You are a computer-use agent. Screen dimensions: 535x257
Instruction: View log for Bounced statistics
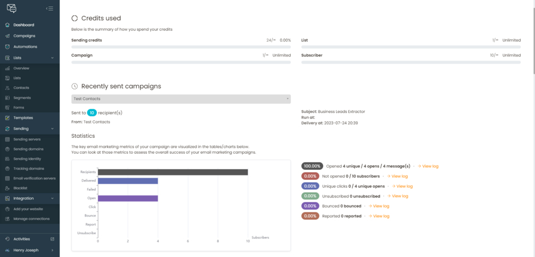click(x=381, y=206)
